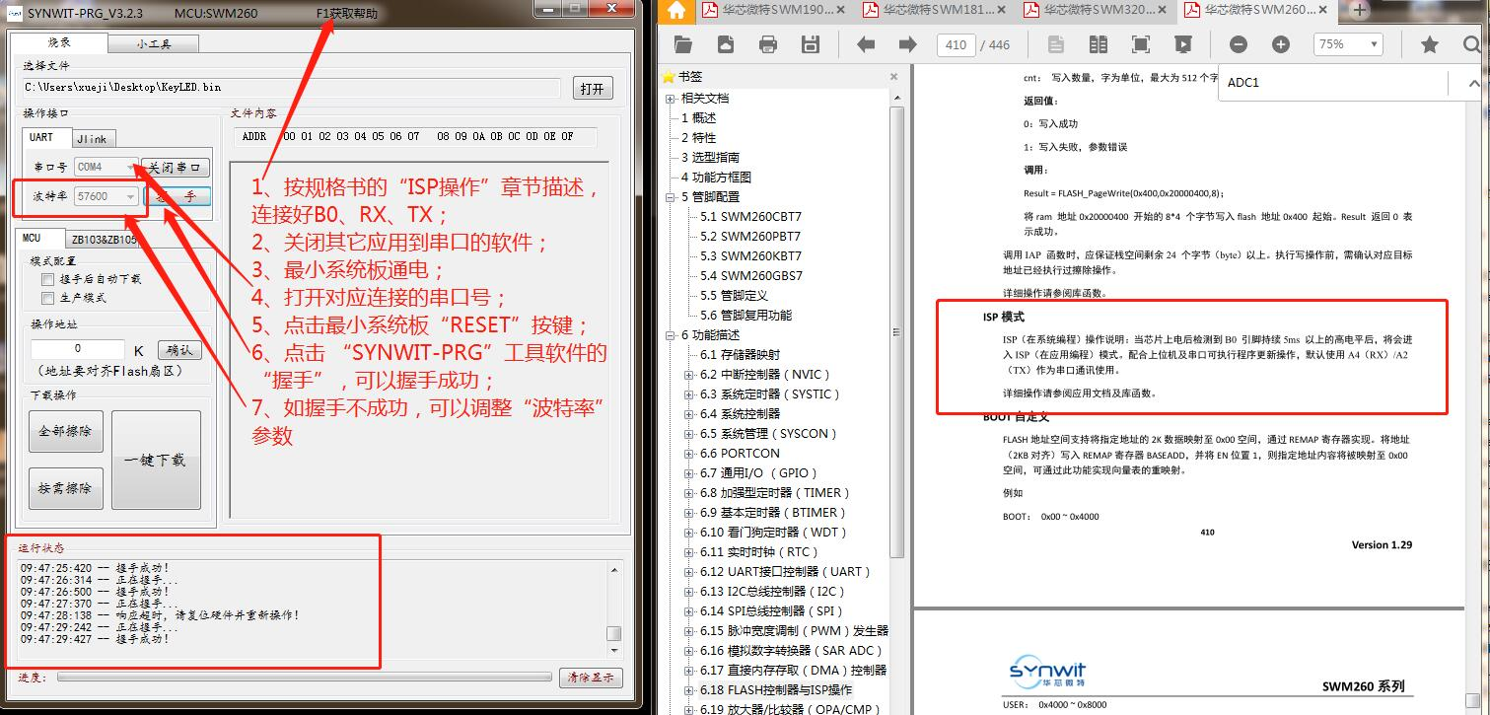Click the run status log scrollbar thumb

click(x=614, y=634)
